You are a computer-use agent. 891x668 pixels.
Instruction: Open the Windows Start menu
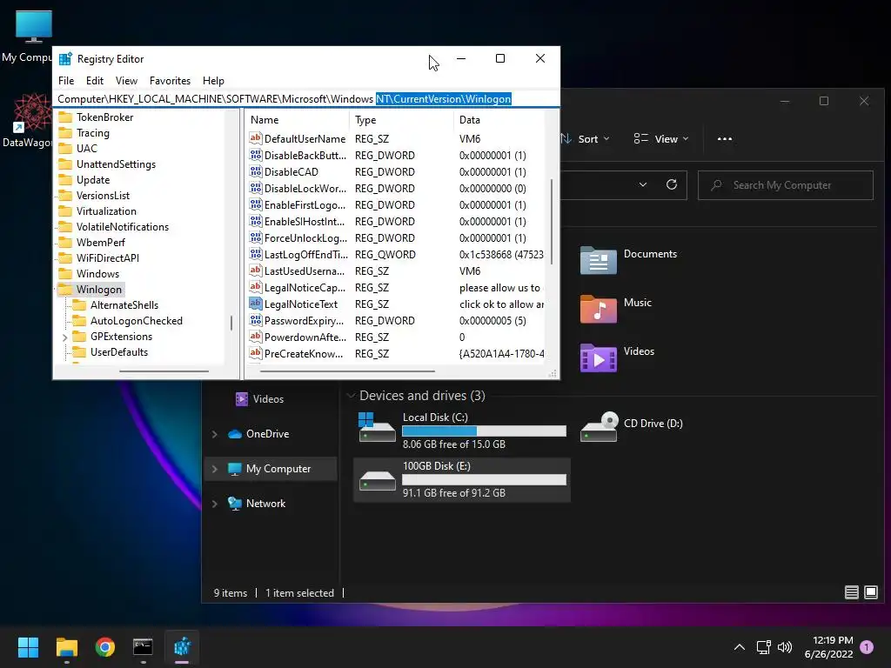28,647
